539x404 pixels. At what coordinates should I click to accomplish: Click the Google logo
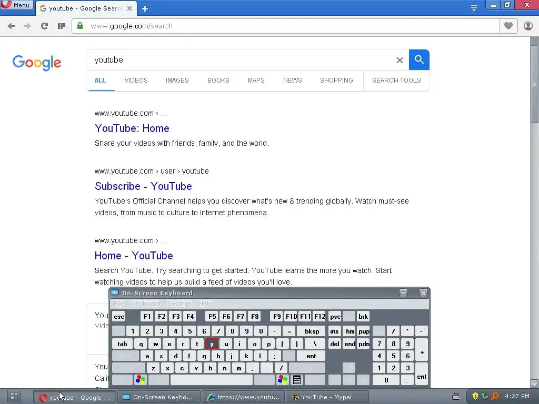(37, 63)
